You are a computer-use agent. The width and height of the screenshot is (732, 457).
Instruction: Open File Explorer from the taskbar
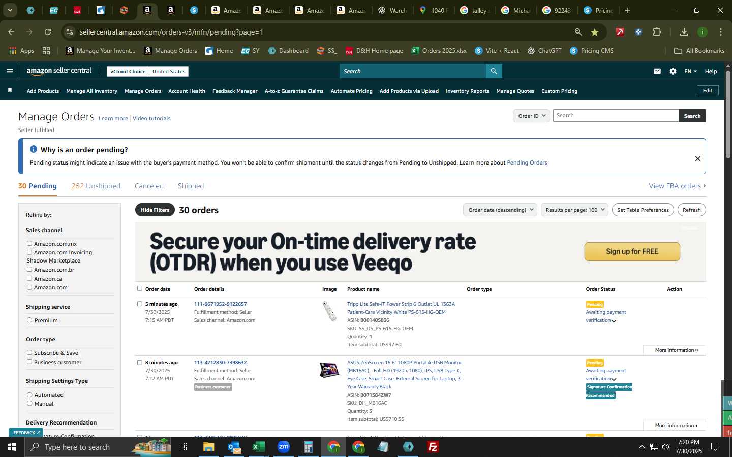[x=208, y=447]
